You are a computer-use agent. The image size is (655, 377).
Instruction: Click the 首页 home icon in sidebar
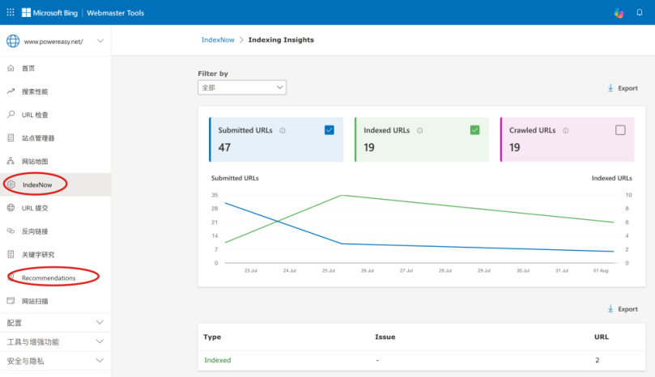pyautogui.click(x=11, y=68)
